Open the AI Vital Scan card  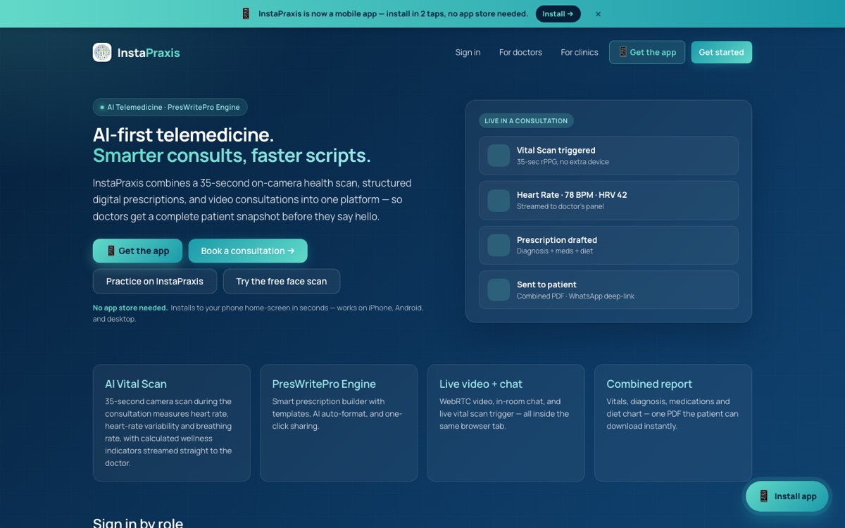pyautogui.click(x=172, y=422)
